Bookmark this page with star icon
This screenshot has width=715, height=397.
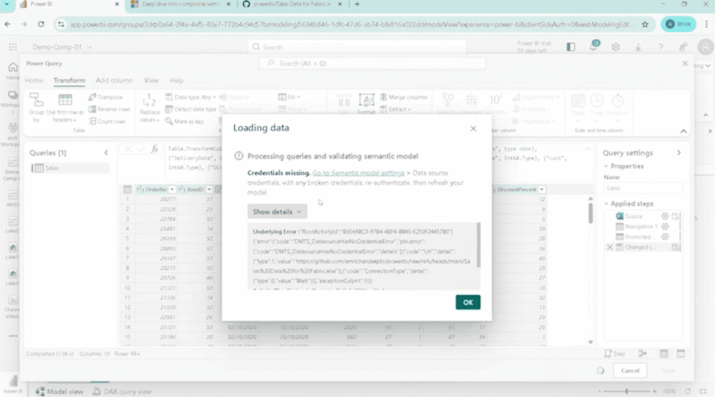point(644,24)
